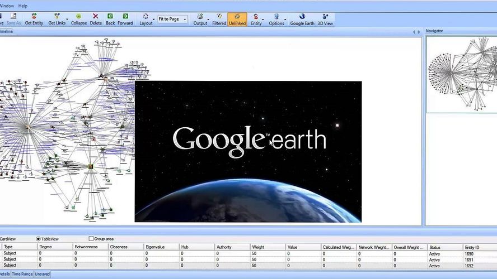
Task: Sort by the Authority column header
Action: coord(233,247)
